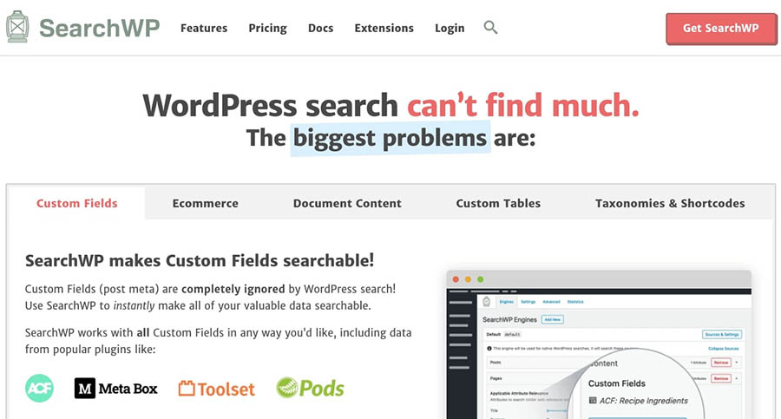Image resolution: width=781 pixels, height=419 pixels.
Task: Select the Document Content tab
Action: [x=347, y=203]
